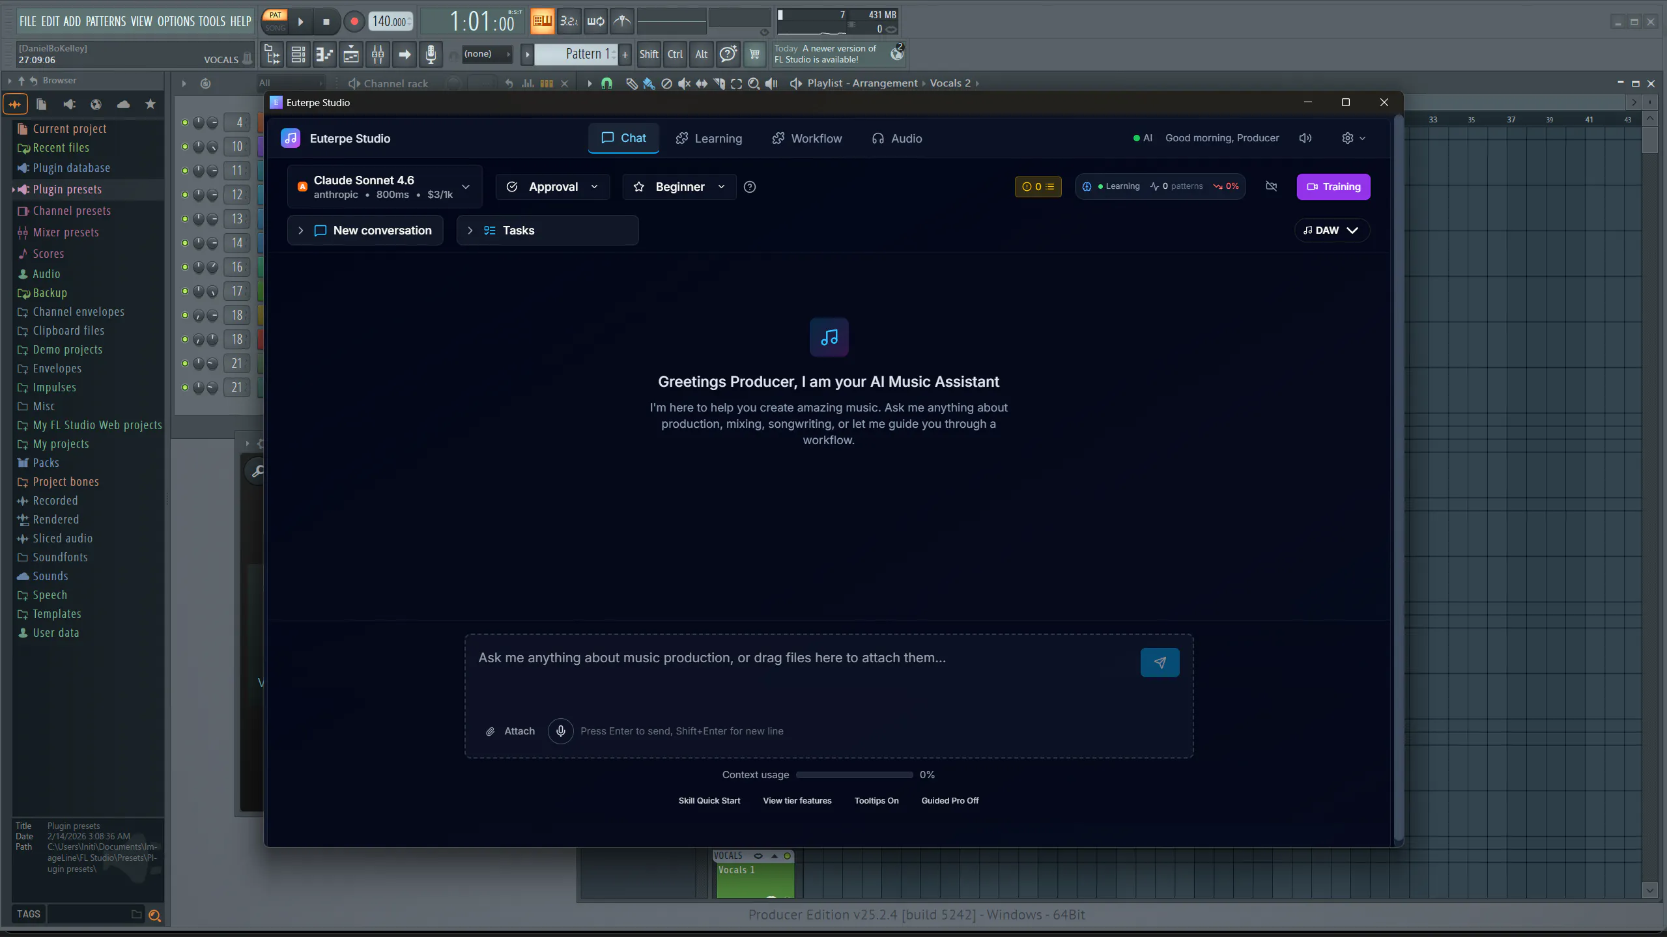Click the help question-mark icon beside Alt

(x=728, y=54)
